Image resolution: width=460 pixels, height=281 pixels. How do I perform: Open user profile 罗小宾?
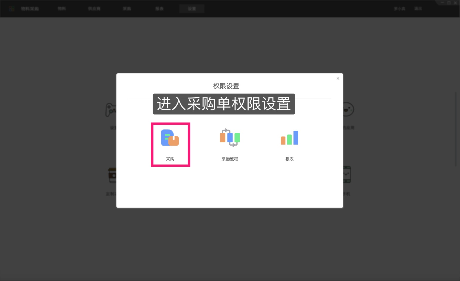399,8
